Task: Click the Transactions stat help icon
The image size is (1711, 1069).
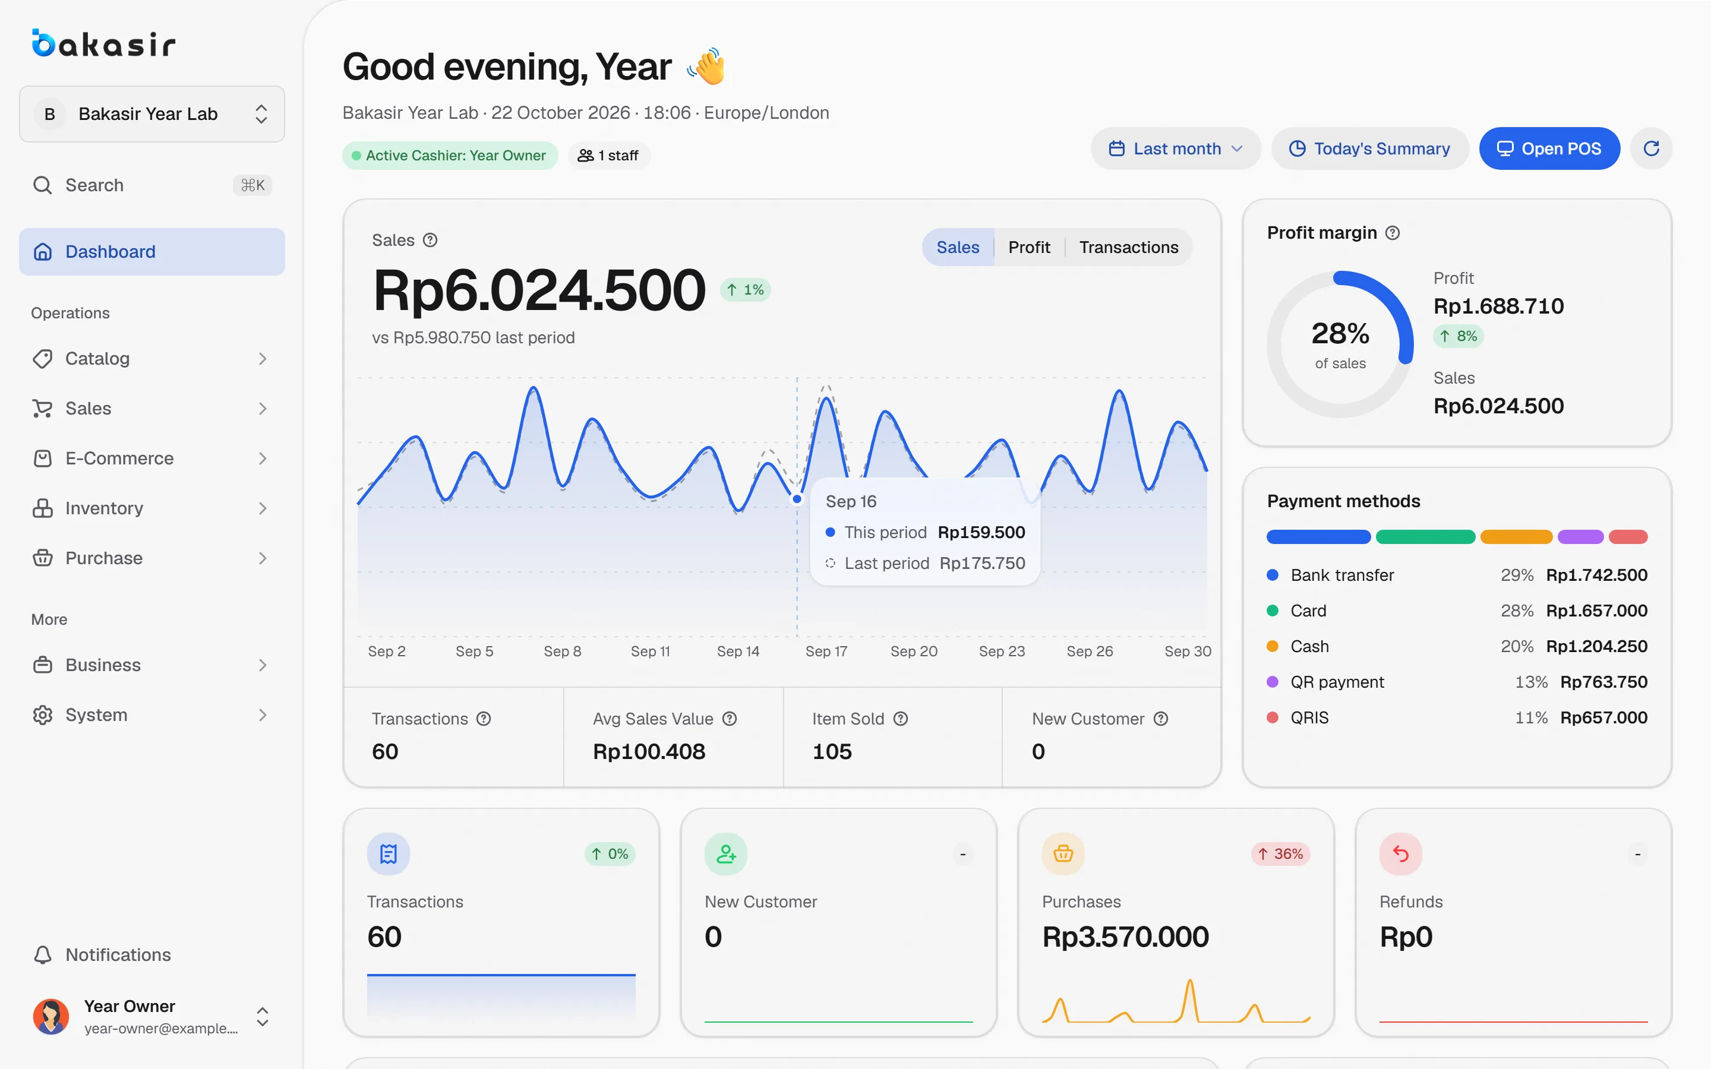Action: click(484, 719)
